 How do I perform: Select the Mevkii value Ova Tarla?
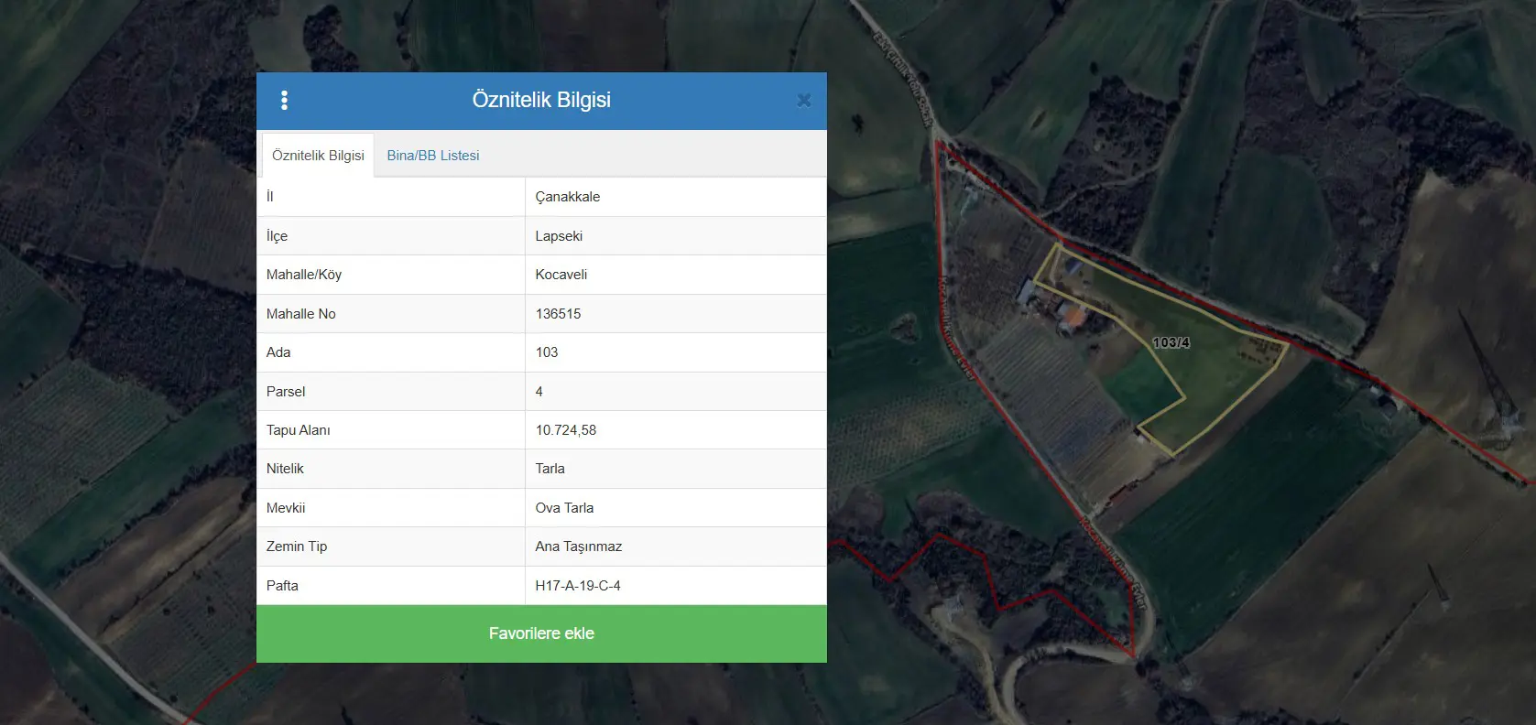564,508
